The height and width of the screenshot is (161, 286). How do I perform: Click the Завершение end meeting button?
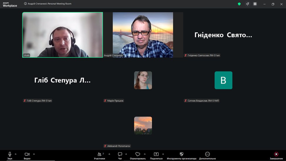(x=276, y=155)
